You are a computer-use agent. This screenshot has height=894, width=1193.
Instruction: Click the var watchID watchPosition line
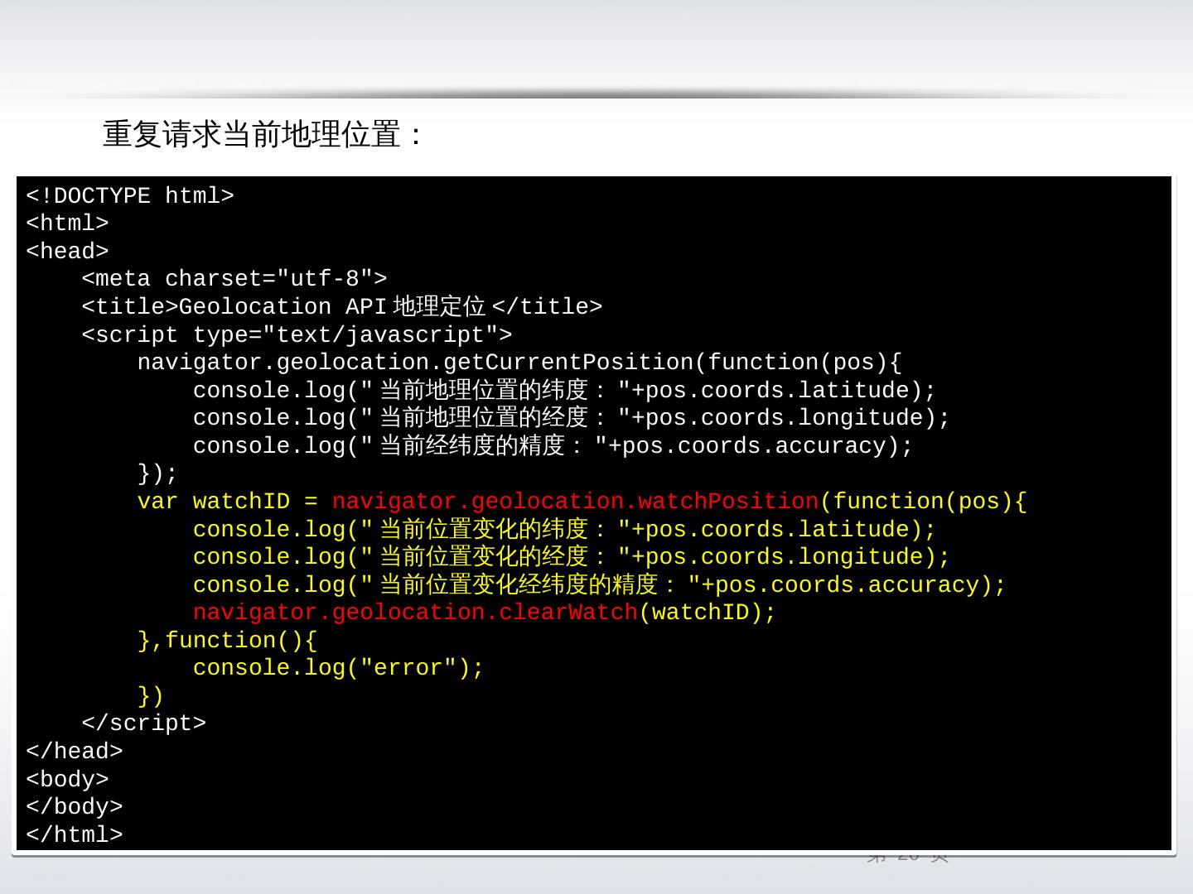point(582,502)
